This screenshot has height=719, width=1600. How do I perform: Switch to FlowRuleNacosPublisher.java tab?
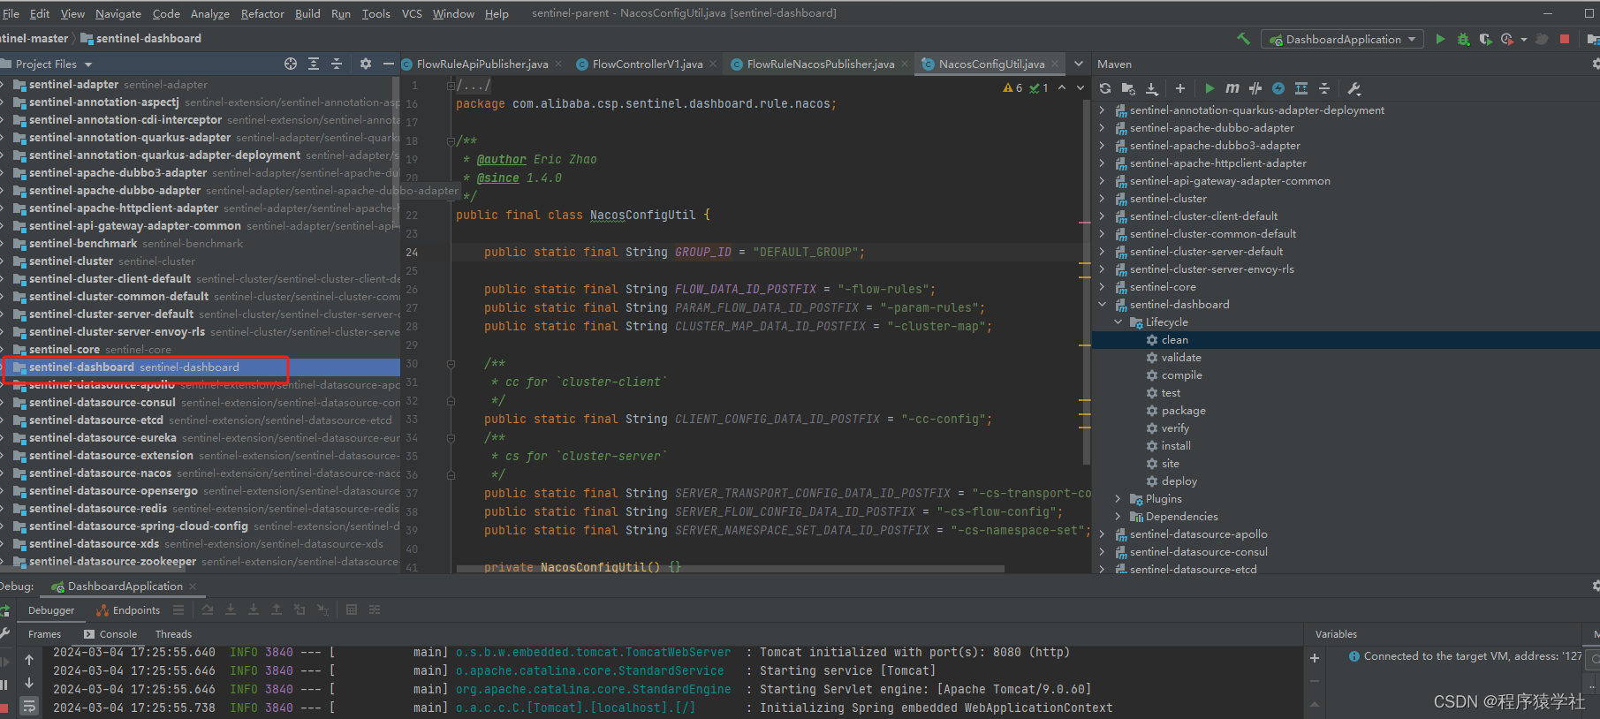(x=820, y=64)
